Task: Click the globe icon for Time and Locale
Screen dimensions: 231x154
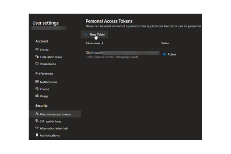Action: point(37,57)
